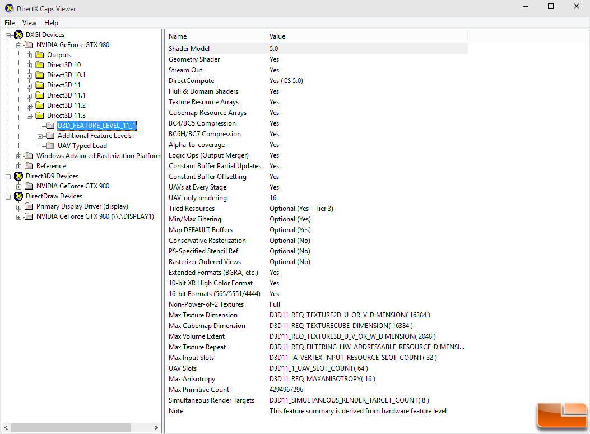Collapse the Direct3D9 Devices node
Image resolution: width=590 pixels, height=434 pixels.
[8, 177]
